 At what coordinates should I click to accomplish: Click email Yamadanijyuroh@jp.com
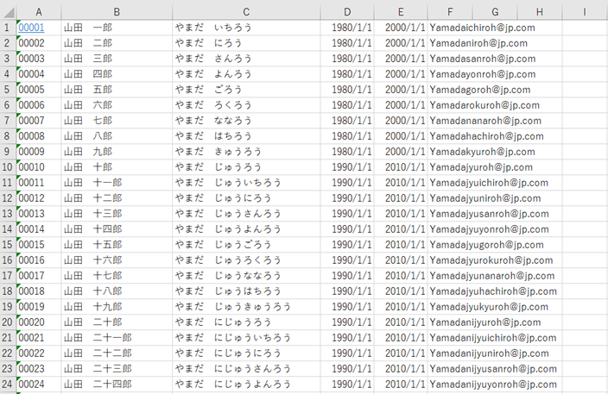click(x=484, y=322)
